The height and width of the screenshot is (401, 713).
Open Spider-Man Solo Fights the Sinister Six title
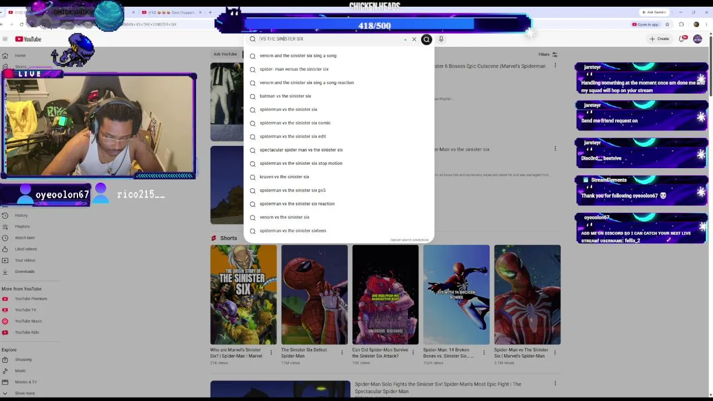pos(438,388)
